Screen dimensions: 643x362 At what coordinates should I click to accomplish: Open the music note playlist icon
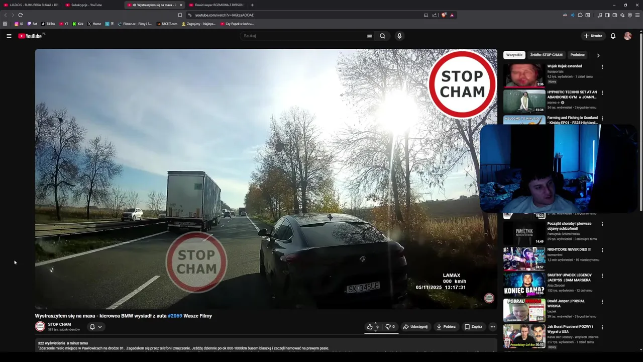[x=600, y=15]
